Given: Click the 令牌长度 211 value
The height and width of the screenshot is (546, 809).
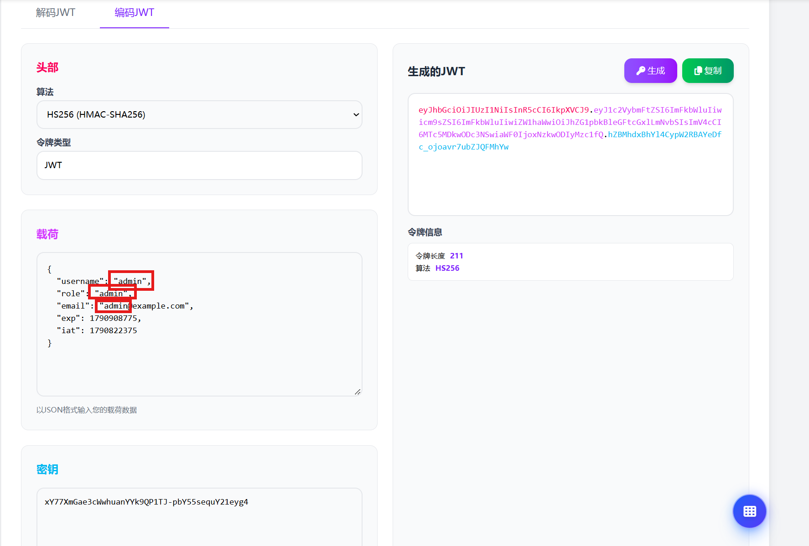Looking at the screenshot, I should 456,256.
